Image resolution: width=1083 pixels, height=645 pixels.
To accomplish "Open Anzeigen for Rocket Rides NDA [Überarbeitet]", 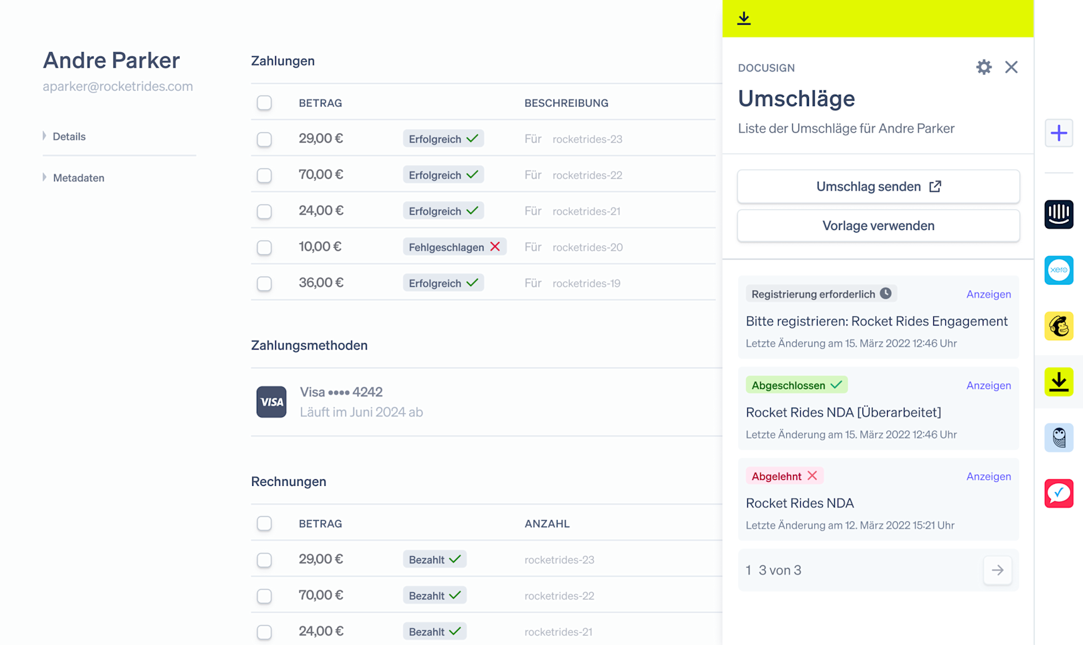I will pyautogui.click(x=988, y=385).
